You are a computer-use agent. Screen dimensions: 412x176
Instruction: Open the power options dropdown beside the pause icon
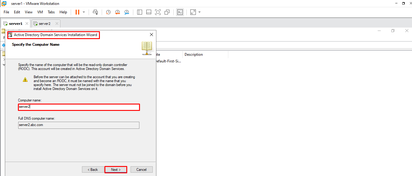click(x=84, y=12)
